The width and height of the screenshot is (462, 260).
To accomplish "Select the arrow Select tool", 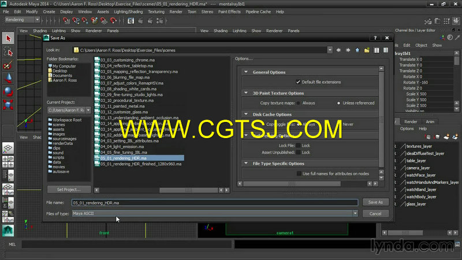I will click(x=8, y=39).
